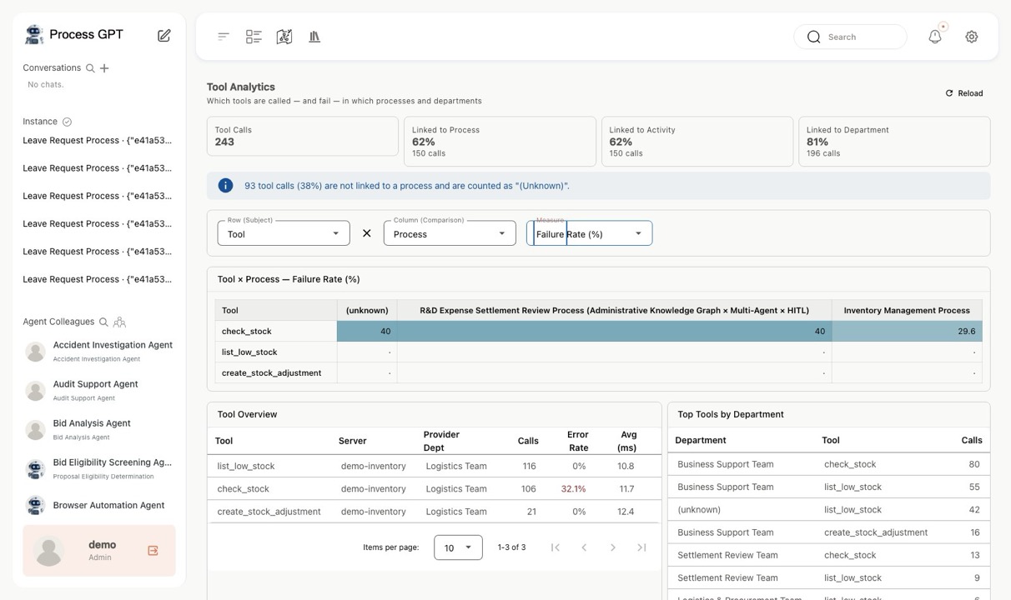Click the Tool Calls 243 card
The image size is (1011, 600).
coord(303,136)
